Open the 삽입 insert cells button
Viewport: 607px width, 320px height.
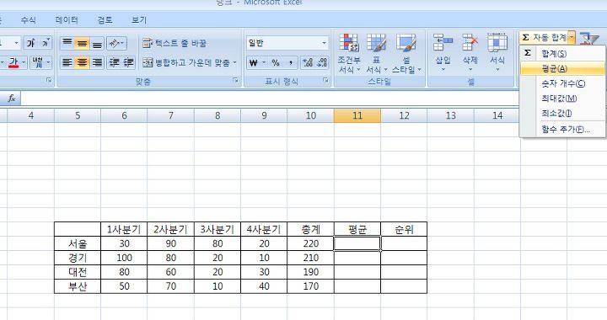[x=443, y=53]
